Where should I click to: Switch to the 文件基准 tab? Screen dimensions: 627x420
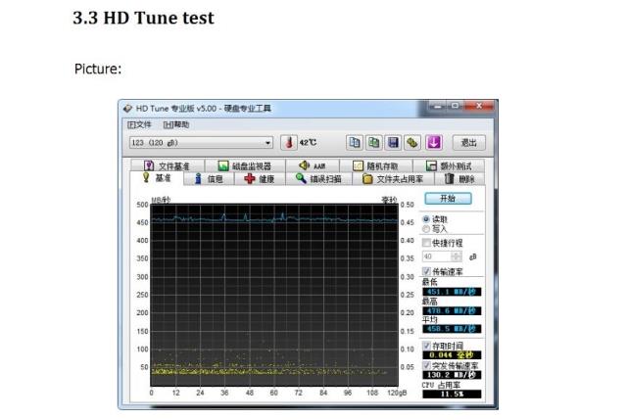point(168,165)
